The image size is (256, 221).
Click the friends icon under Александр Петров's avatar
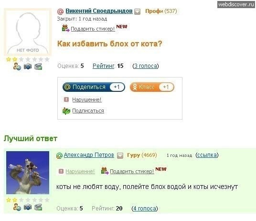17,207
